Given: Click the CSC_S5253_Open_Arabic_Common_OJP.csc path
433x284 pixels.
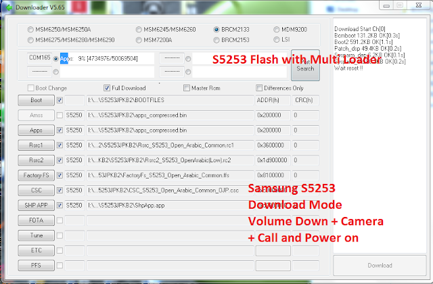Looking at the screenshot, I should pyautogui.click(x=170, y=191).
